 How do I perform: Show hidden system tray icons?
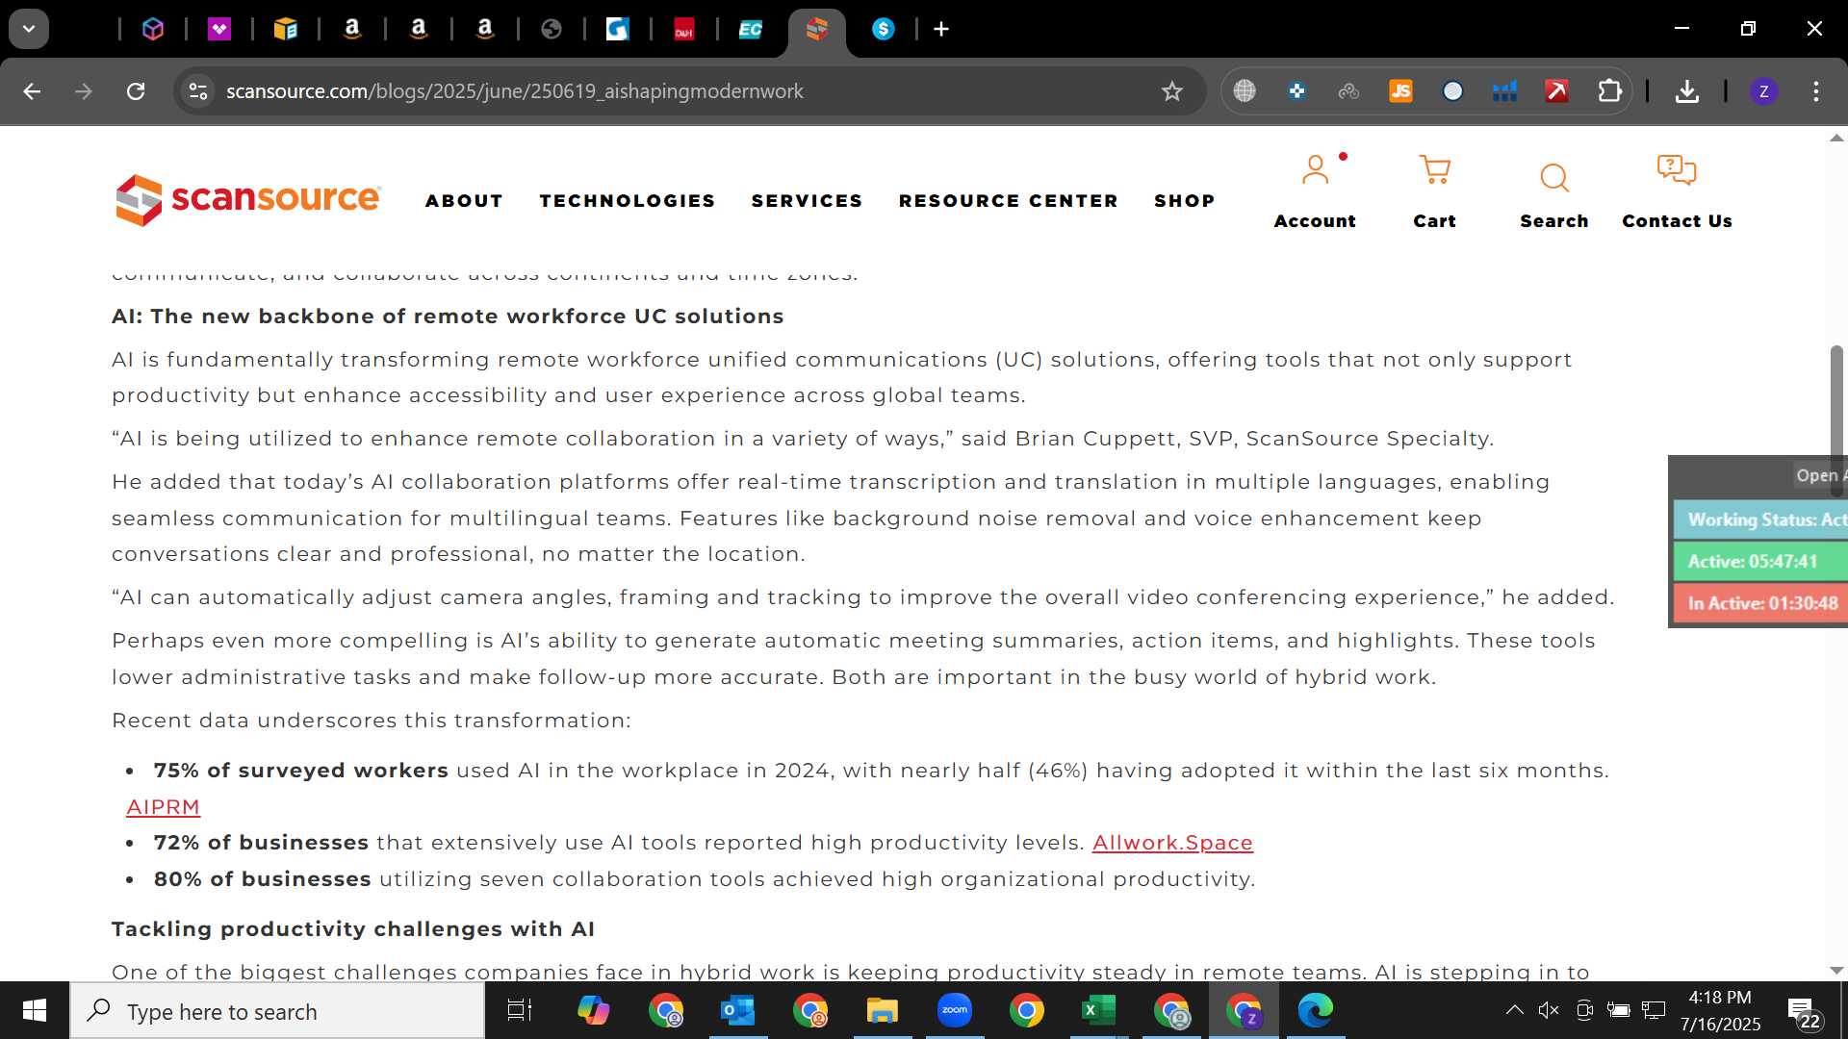coord(1514,1010)
